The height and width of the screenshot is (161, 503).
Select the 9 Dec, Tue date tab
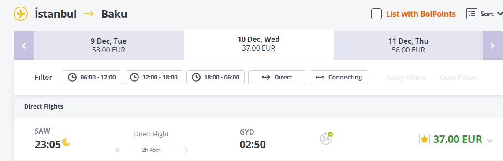[x=109, y=45]
